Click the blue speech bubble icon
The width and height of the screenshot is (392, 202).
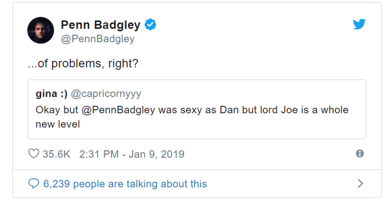click(34, 184)
